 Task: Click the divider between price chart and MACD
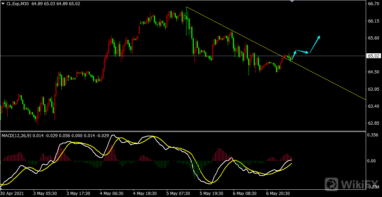click(x=183, y=131)
